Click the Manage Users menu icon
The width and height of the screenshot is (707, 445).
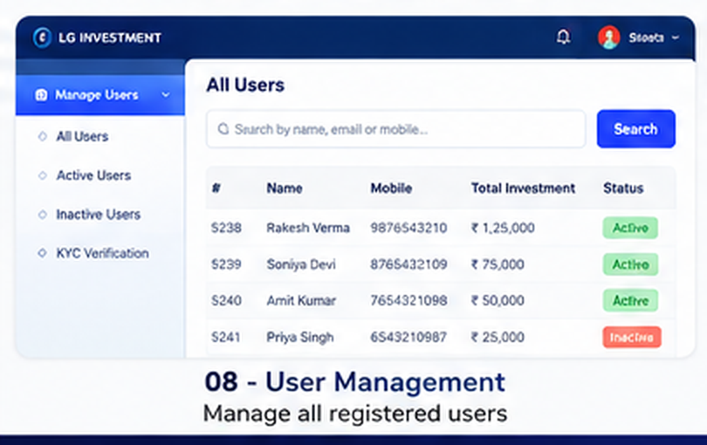(x=41, y=95)
